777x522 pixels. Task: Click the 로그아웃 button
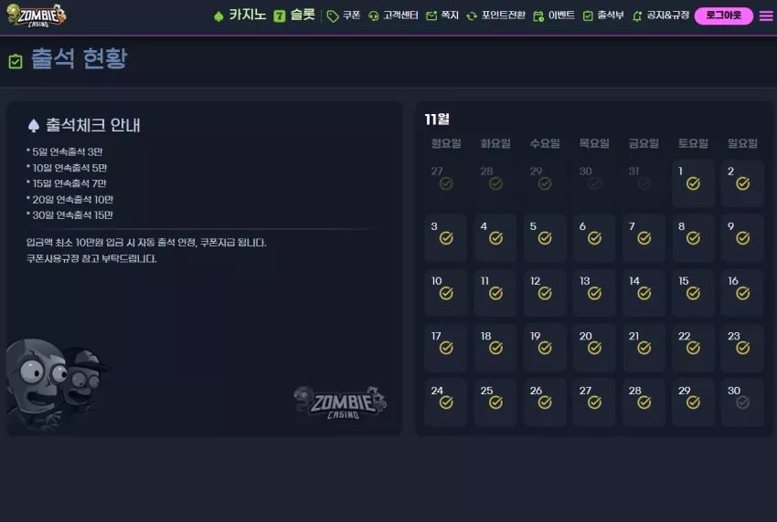pyautogui.click(x=723, y=16)
